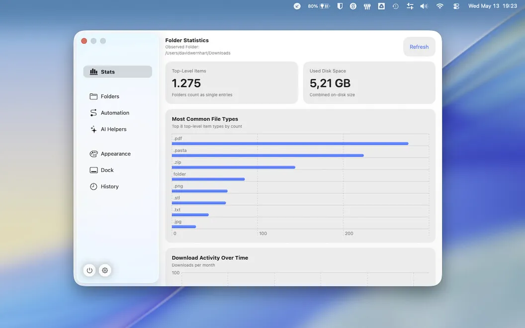The image size is (525, 328).
Task: Open the volume icon in the menu bar
Action: pos(424,6)
